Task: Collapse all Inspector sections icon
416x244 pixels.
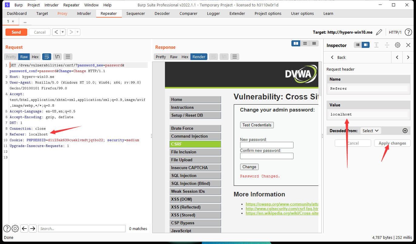Action: pyautogui.click(x=387, y=45)
